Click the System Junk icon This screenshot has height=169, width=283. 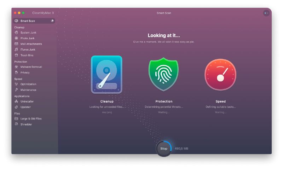[x=16, y=33]
